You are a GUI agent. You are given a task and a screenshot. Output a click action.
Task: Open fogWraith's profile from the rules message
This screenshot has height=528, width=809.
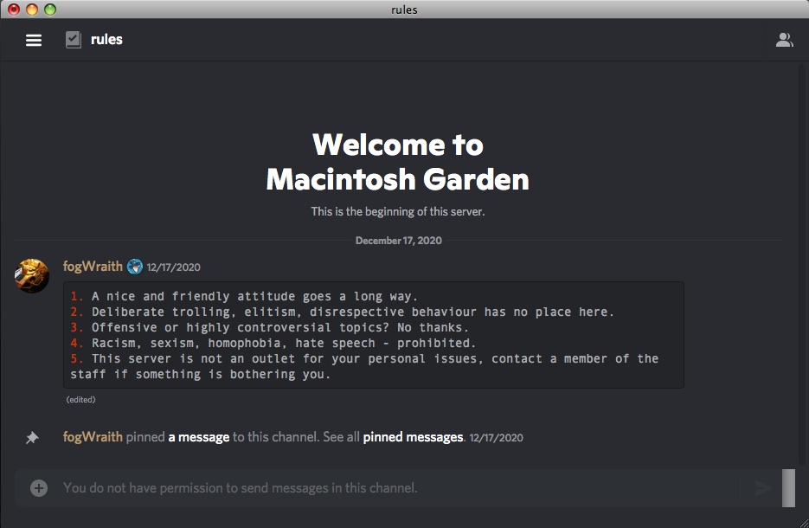pos(93,267)
